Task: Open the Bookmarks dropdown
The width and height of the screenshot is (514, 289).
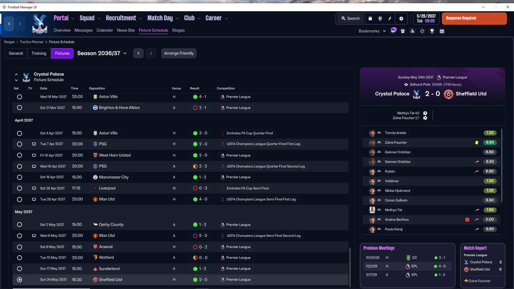Action: [x=372, y=31]
